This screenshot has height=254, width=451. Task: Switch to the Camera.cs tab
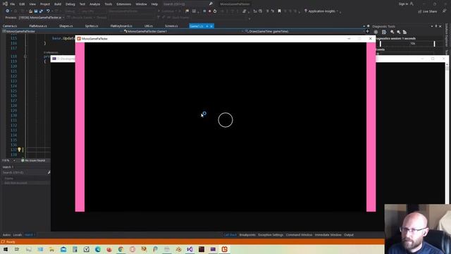[10, 26]
